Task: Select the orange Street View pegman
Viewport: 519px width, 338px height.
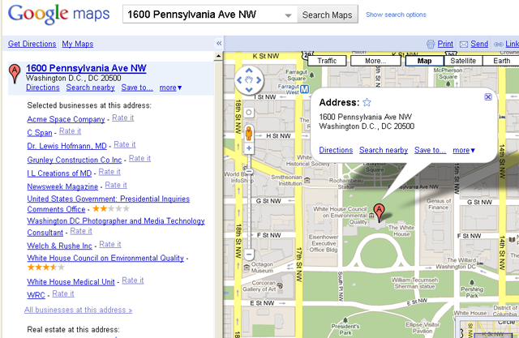Action: point(249,134)
